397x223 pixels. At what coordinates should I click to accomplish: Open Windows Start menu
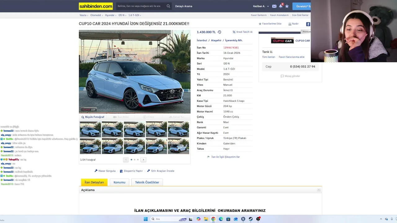(x=145, y=219)
